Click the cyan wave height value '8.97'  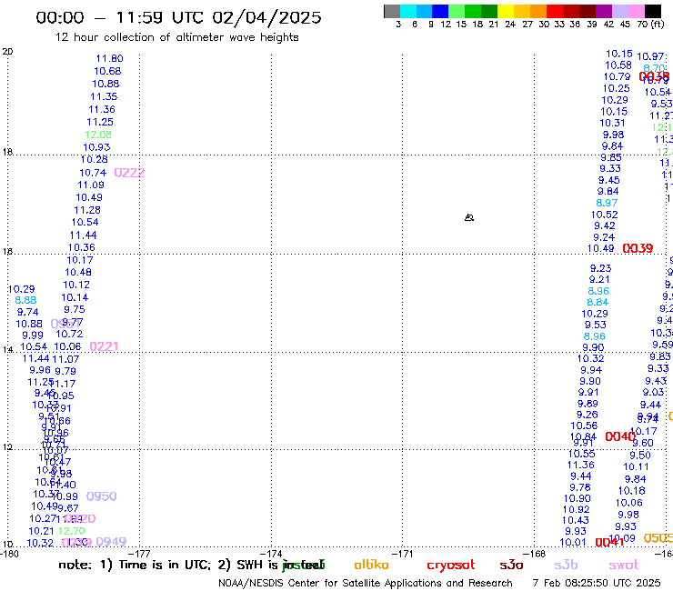[607, 203]
